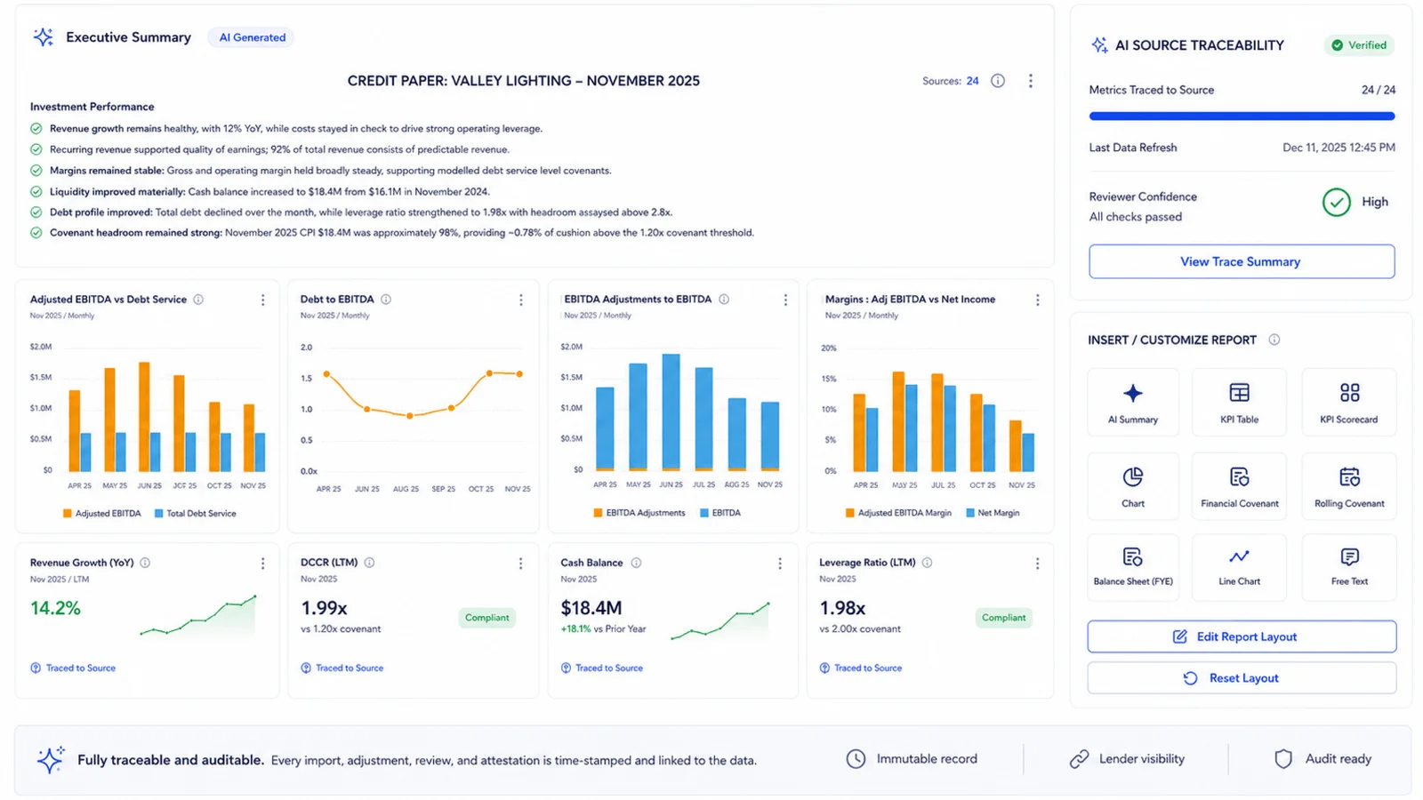The width and height of the screenshot is (1423, 800).
Task: Open Traced to Source under DCCR
Action: point(342,668)
